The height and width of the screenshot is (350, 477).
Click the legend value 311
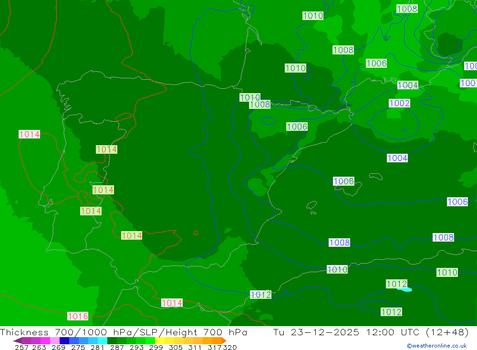point(195,347)
